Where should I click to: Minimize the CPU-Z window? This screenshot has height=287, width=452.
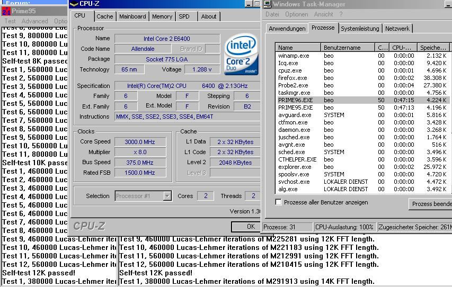click(x=249, y=4)
